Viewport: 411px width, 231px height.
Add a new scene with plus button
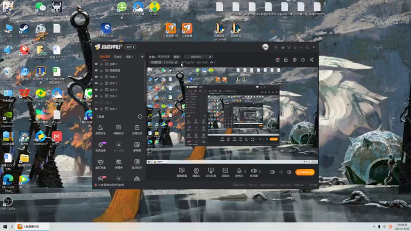pyautogui.click(x=142, y=57)
